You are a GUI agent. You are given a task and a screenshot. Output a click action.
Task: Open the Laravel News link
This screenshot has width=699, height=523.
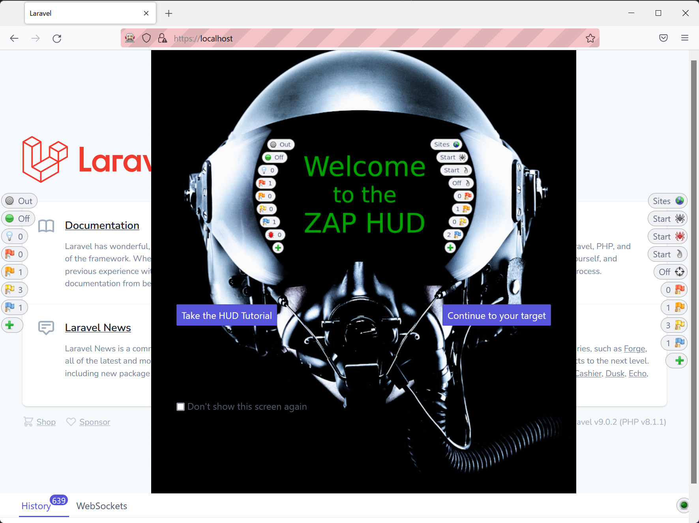click(x=98, y=328)
